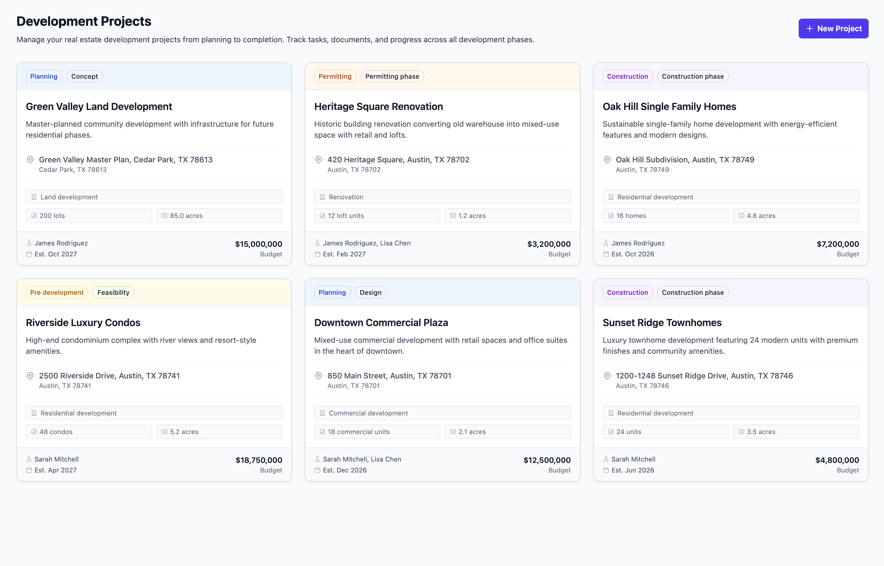Open the Design phase chip on Downtown Commercial Plaza
The image size is (884, 566).
370,292
